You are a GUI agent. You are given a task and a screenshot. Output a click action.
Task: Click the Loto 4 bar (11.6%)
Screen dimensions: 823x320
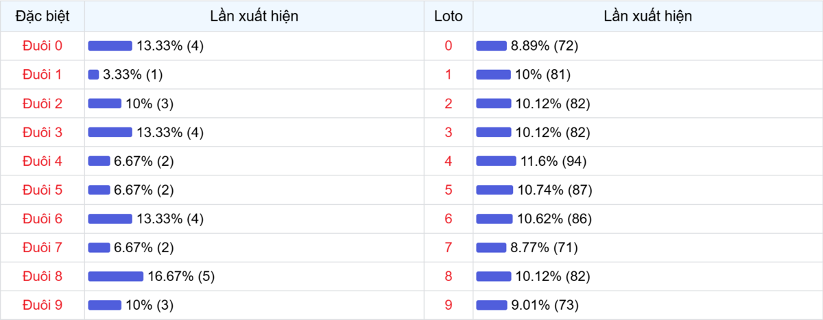(496, 161)
